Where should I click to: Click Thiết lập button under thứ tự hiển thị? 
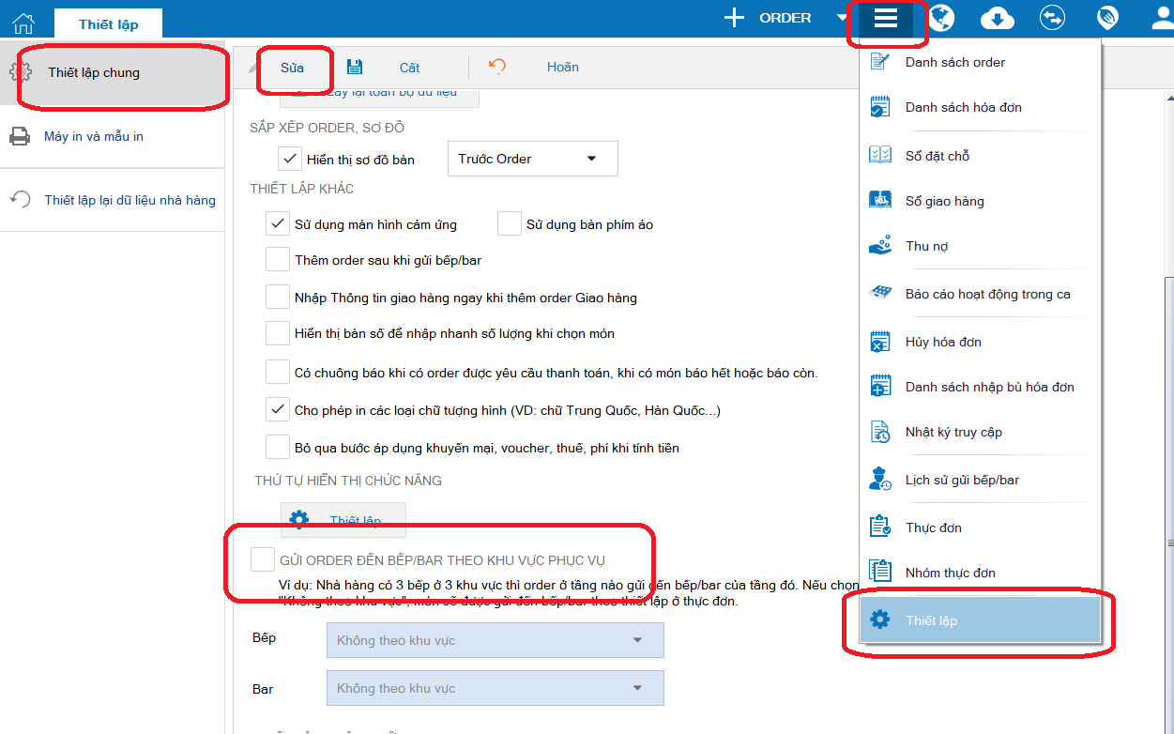(x=343, y=520)
